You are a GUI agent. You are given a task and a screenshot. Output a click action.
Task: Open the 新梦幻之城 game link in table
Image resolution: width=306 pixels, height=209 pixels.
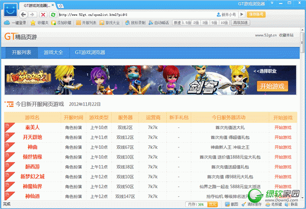pos(33,176)
